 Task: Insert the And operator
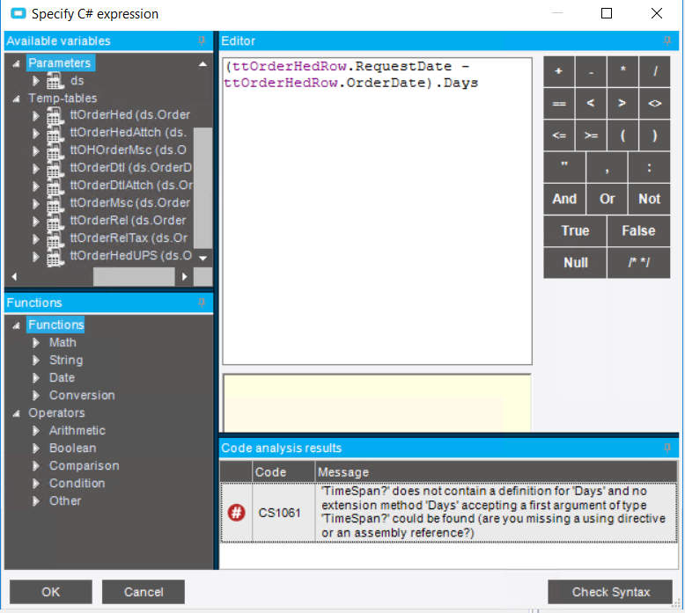click(x=564, y=199)
